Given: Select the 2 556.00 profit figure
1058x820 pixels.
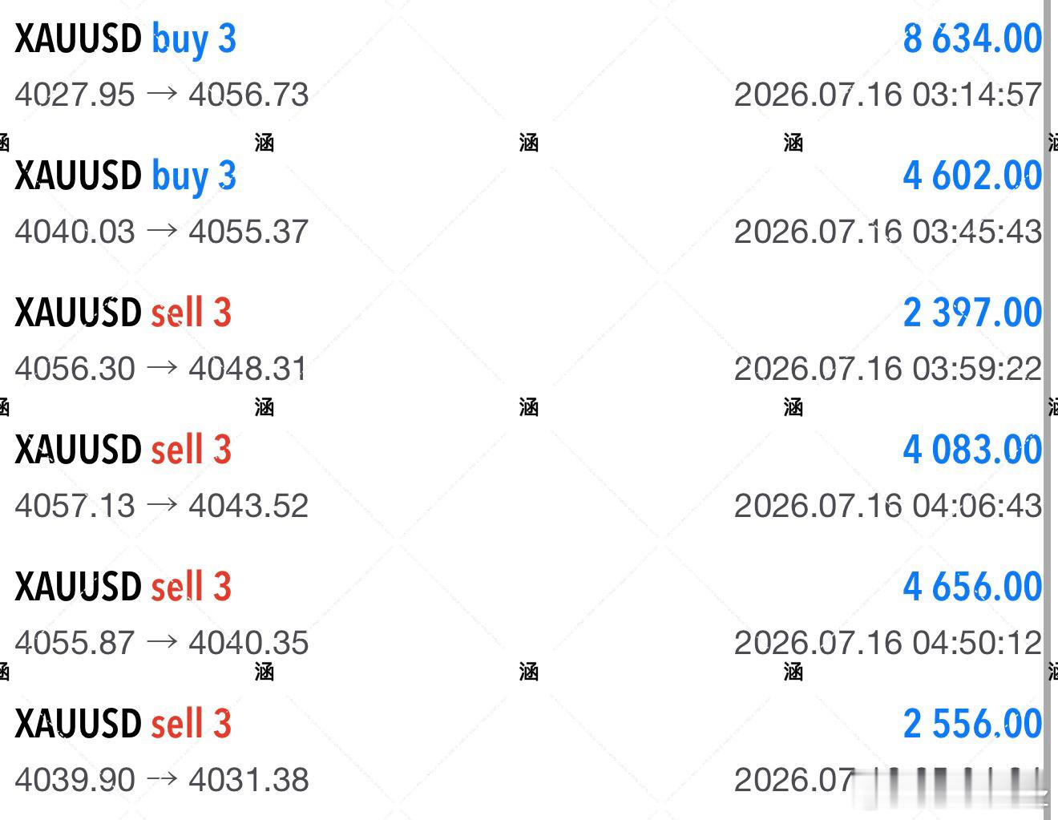Looking at the screenshot, I should 972,724.
